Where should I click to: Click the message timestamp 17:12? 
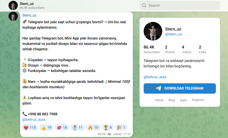[x=127, y=134]
